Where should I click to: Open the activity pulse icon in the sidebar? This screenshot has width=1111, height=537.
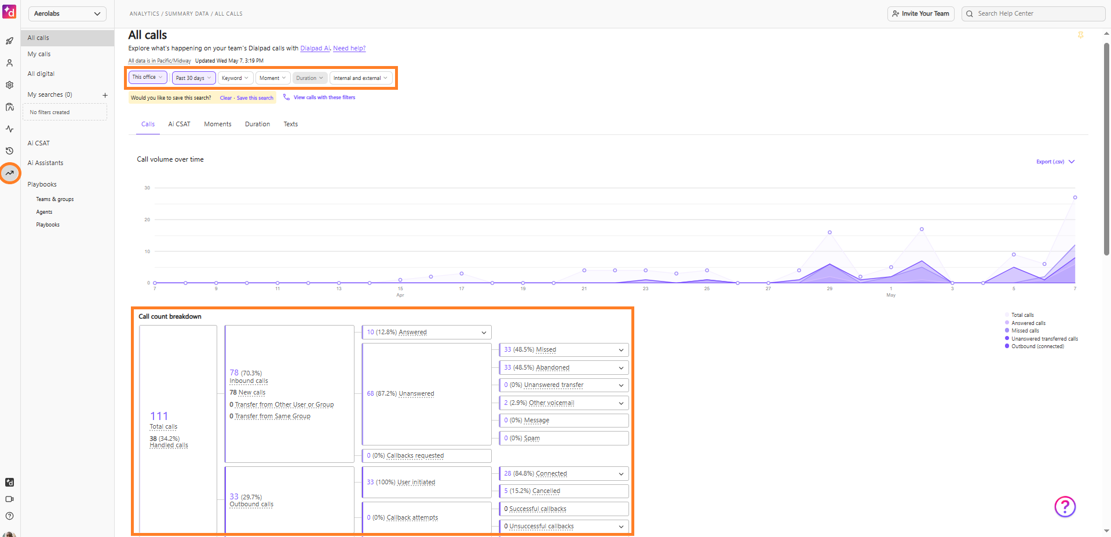(x=9, y=129)
